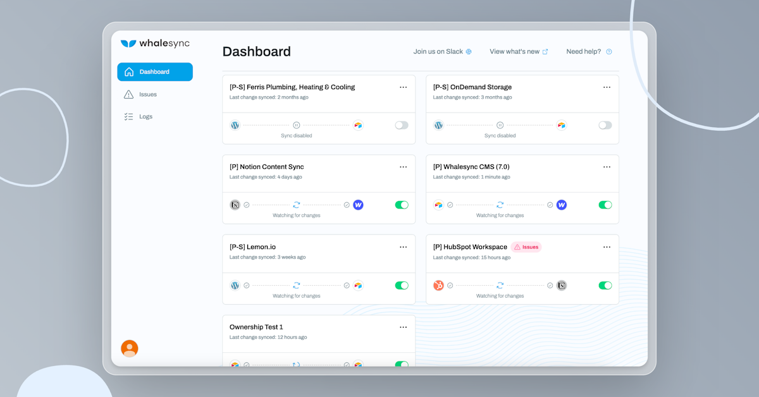Disable sync for Notion Content Sync
This screenshot has width=759, height=397.
tap(402, 205)
